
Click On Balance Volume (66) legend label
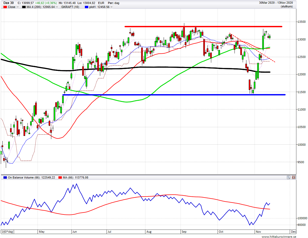point(31,177)
